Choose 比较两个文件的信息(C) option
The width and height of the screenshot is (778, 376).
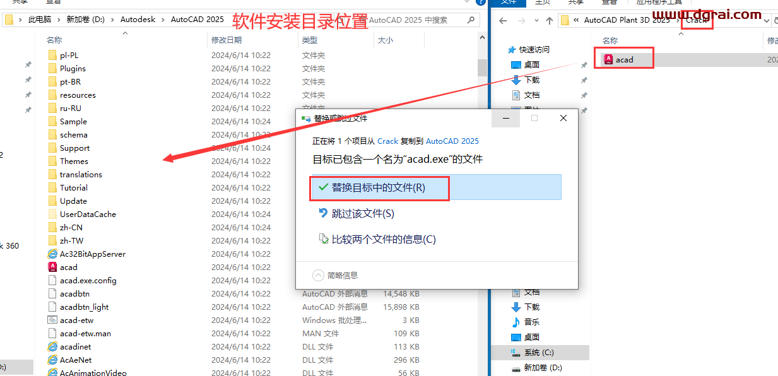pyautogui.click(x=377, y=239)
